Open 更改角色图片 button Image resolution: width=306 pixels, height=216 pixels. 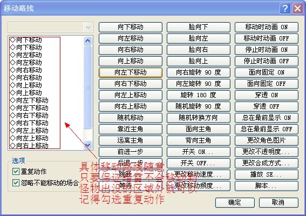click(x=267, y=140)
